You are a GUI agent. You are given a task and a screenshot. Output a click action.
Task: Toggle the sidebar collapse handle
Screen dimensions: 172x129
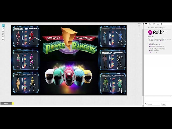[143, 24]
